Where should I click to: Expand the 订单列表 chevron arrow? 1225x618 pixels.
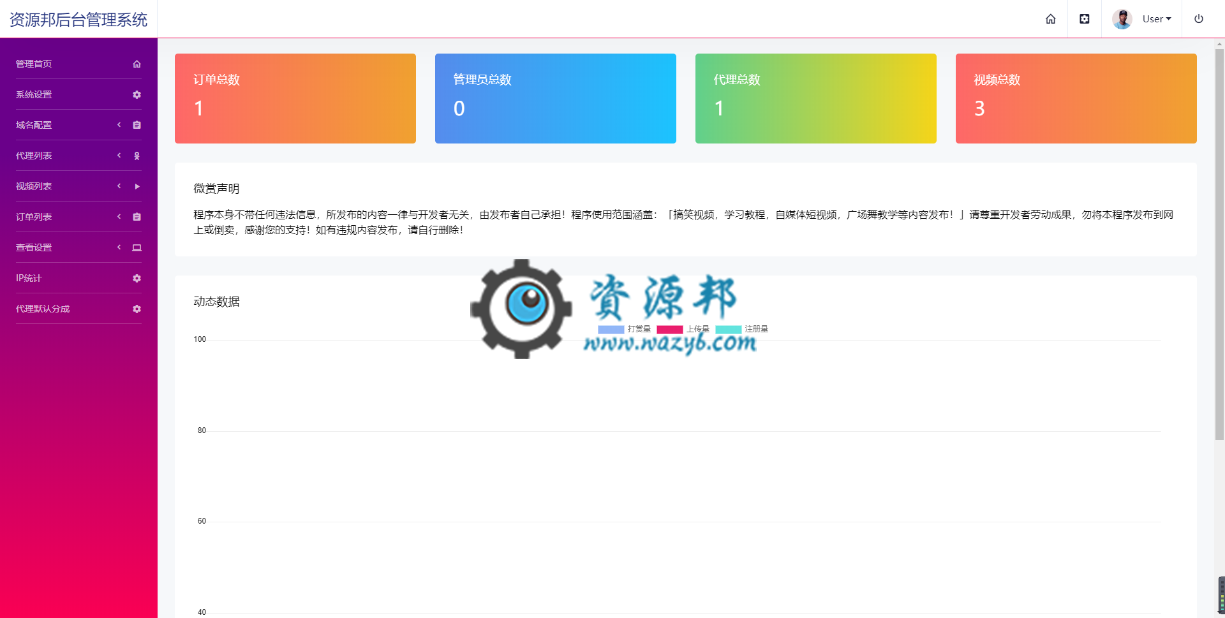pyautogui.click(x=119, y=217)
